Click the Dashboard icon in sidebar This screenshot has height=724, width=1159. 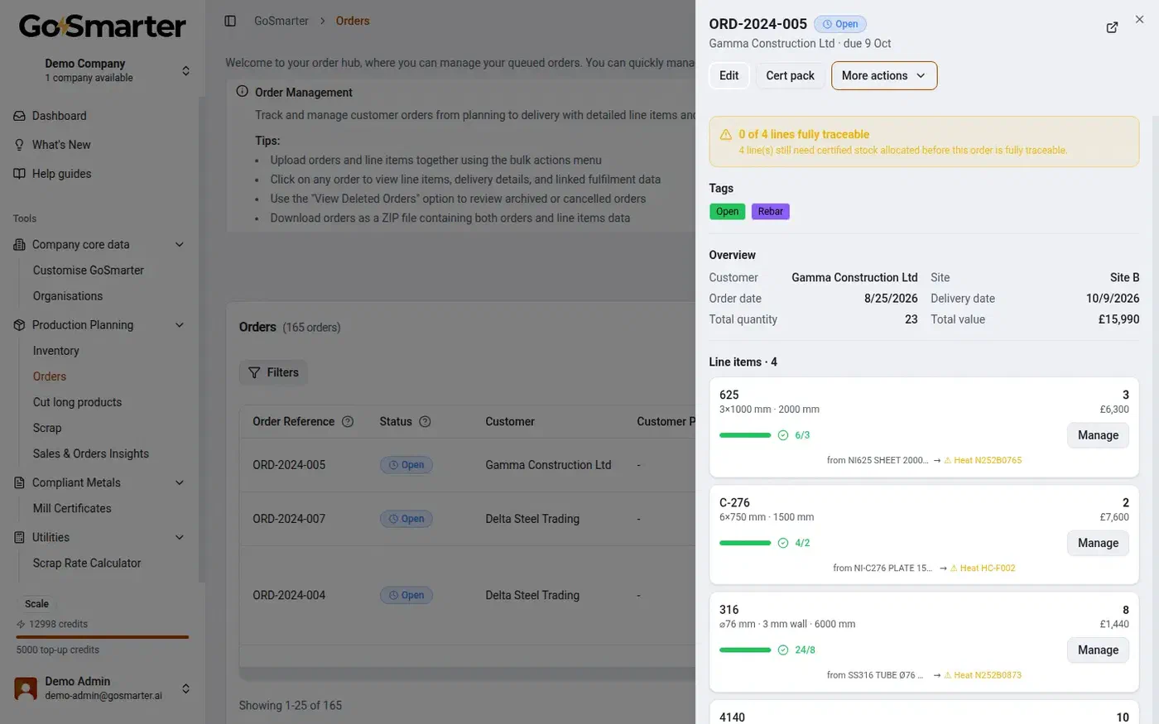[x=20, y=116]
